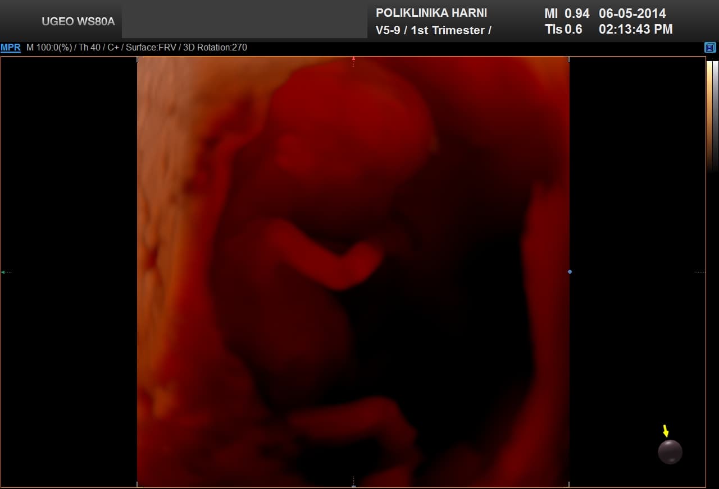Click the green arrow marker at far left
The width and height of the screenshot is (719, 489).
(x=3, y=272)
